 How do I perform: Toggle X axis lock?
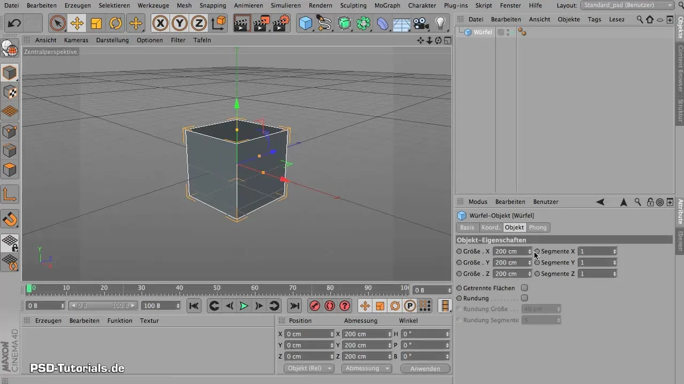click(160, 23)
